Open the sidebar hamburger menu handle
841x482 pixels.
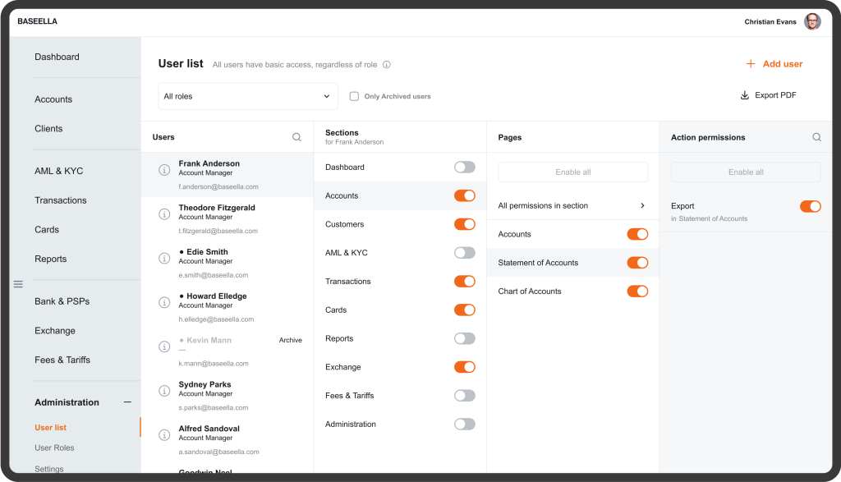click(x=18, y=283)
